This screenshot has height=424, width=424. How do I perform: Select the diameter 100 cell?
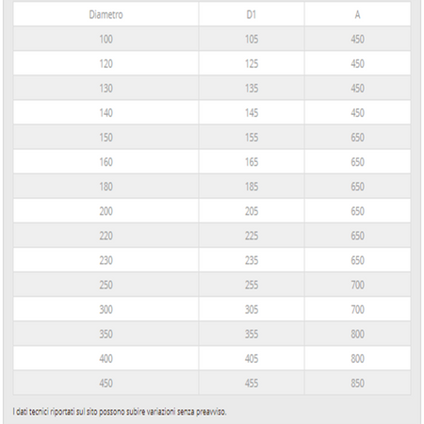click(106, 39)
